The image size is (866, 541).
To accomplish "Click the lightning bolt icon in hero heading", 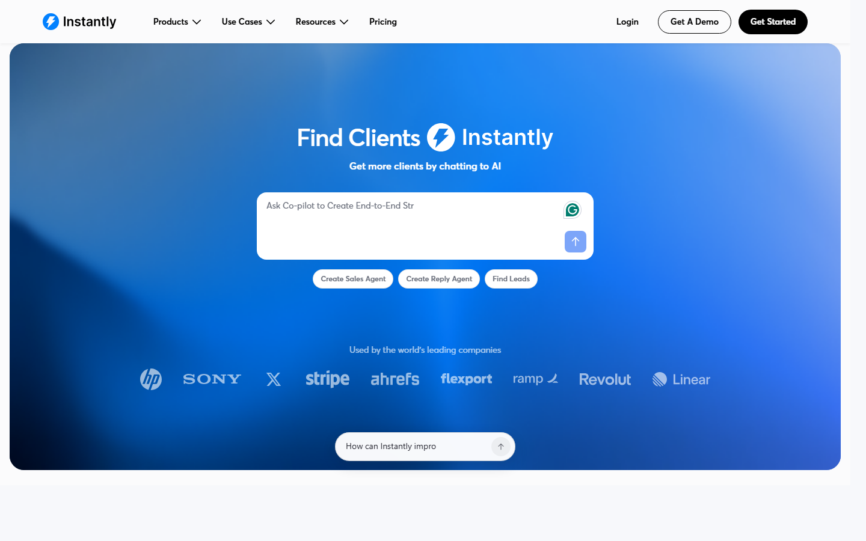I will [441, 138].
